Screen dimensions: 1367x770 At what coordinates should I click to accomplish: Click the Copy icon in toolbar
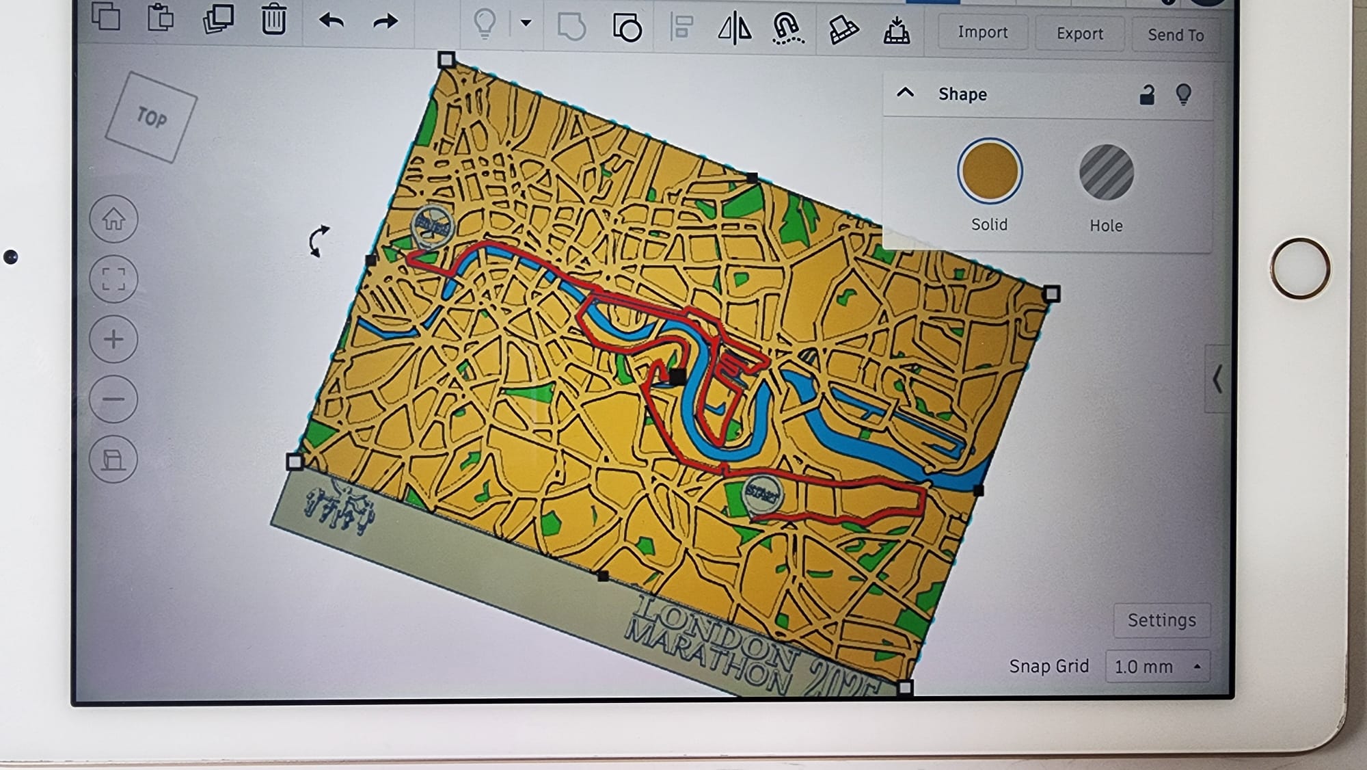(106, 17)
